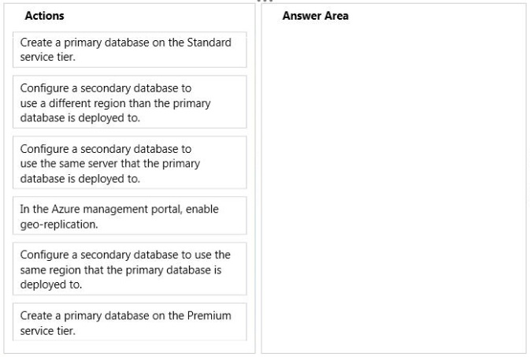Screen dimensions: 530x357
Task: Choose the different region secondary database action
Action: (x=129, y=102)
